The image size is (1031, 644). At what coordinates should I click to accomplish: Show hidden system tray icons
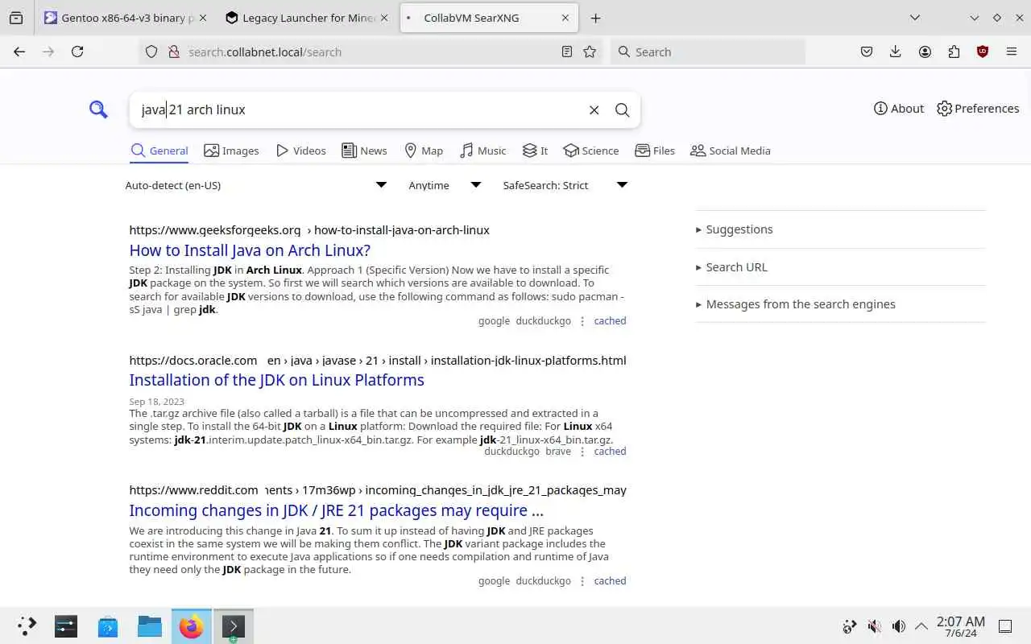921,626
